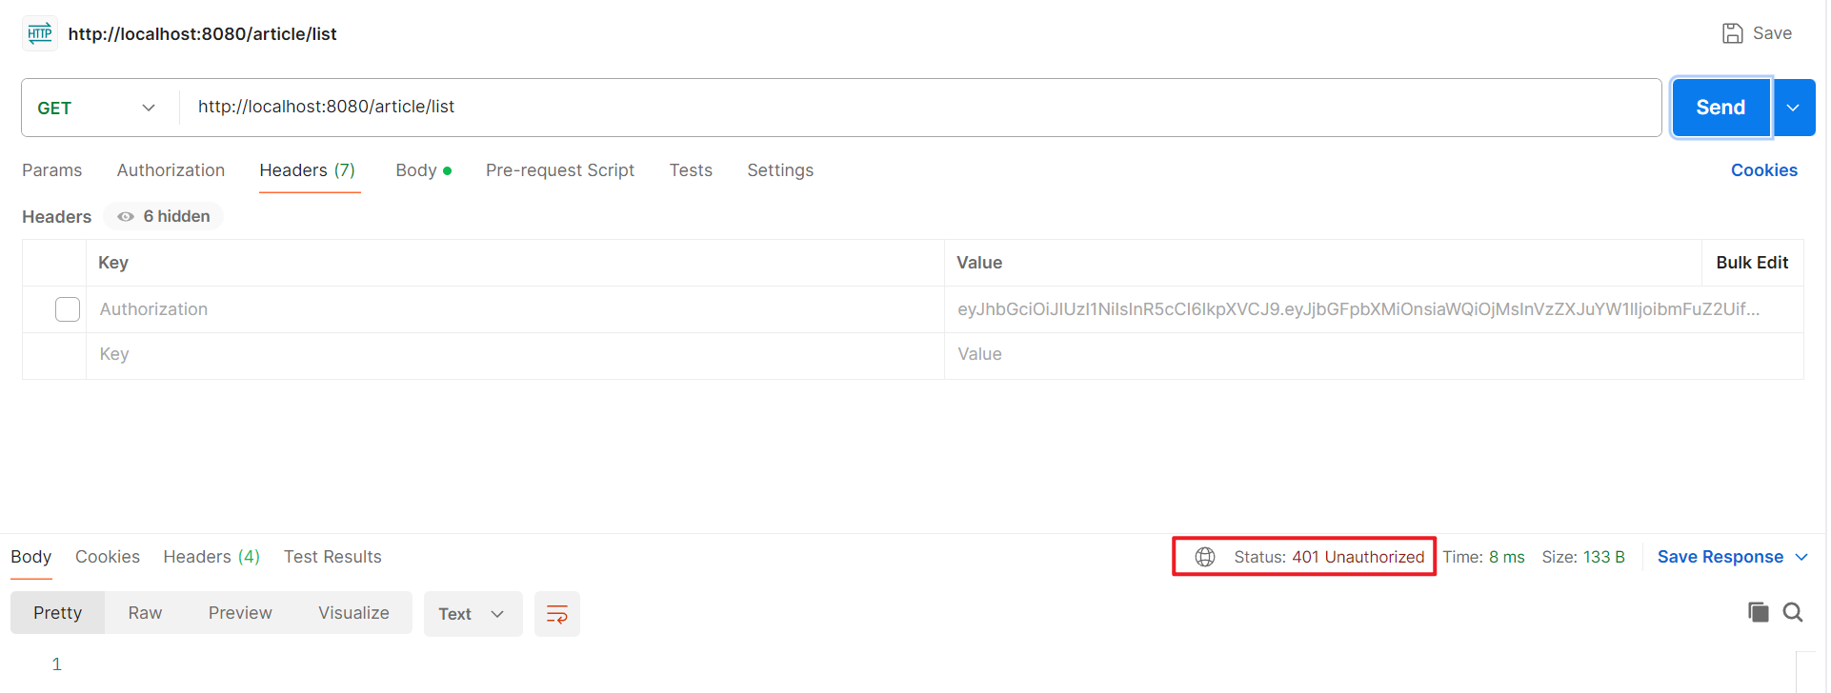
Task: Search the response using magnifier icon
Action: point(1792,612)
